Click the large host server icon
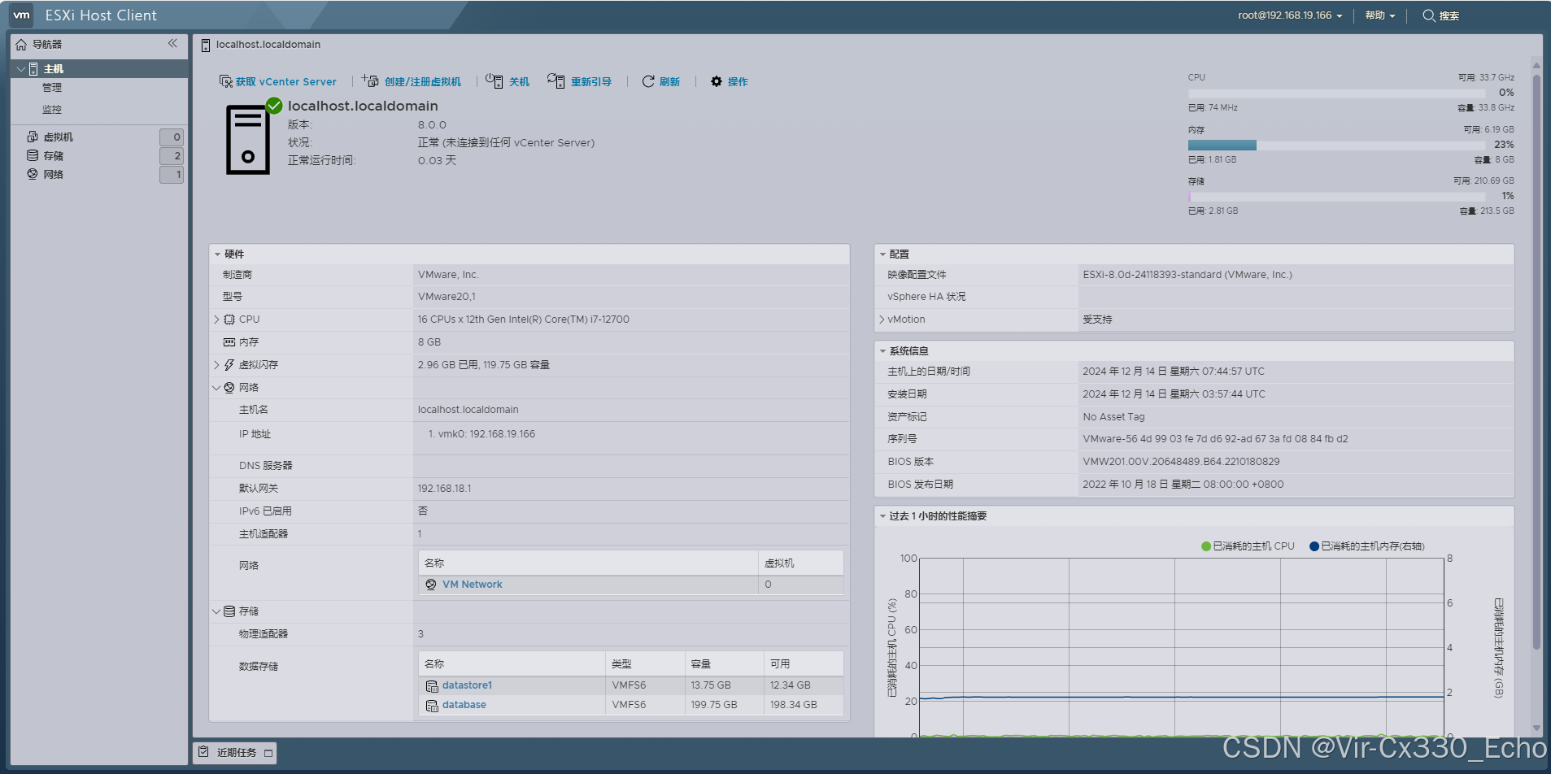Viewport: 1551px width, 774px height. tap(248, 141)
